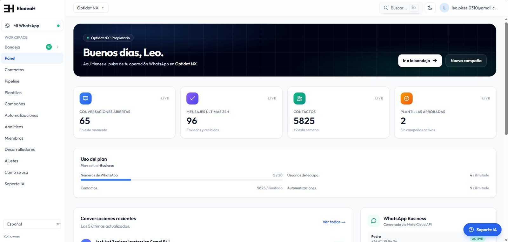Click the '+9 esta semana' text
Image resolution: width=508 pixels, height=242 pixels.
coord(306,130)
